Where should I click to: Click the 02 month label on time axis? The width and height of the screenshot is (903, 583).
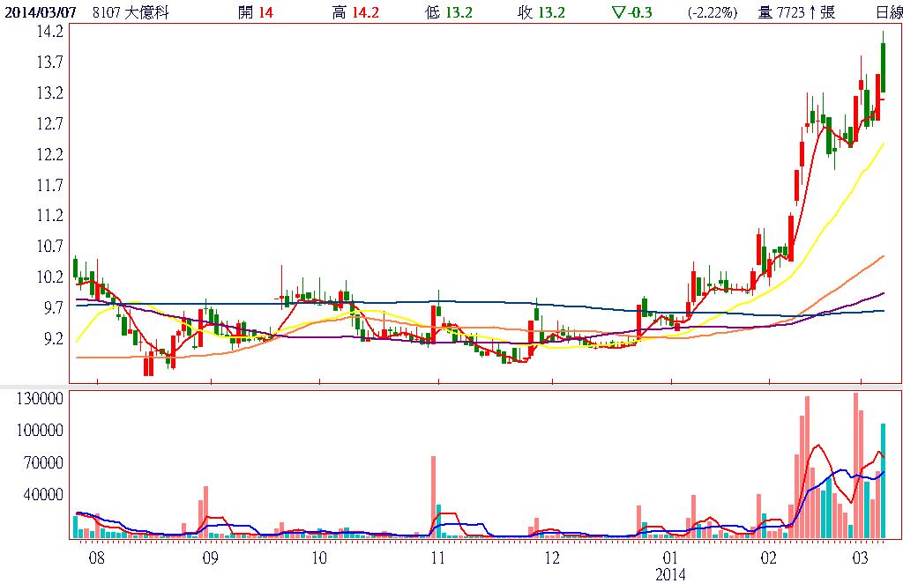(x=768, y=558)
